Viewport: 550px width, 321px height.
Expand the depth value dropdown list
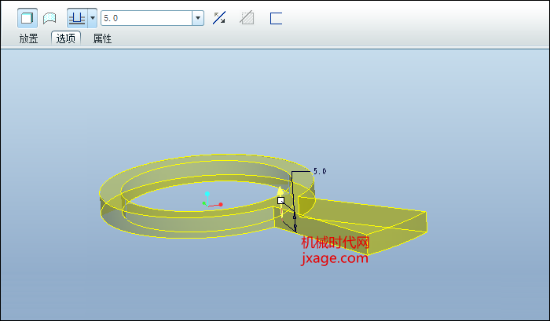[x=198, y=18]
